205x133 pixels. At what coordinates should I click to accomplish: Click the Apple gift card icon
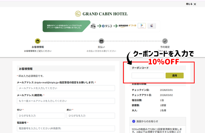[151, 26]
